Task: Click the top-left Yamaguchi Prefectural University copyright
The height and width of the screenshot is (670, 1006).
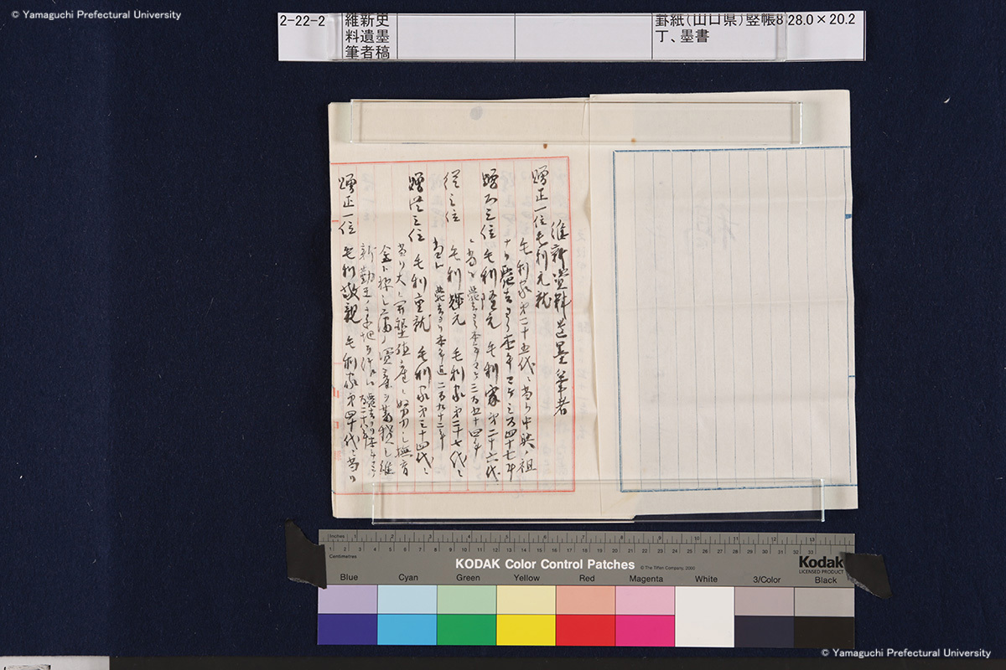Action: (x=91, y=14)
